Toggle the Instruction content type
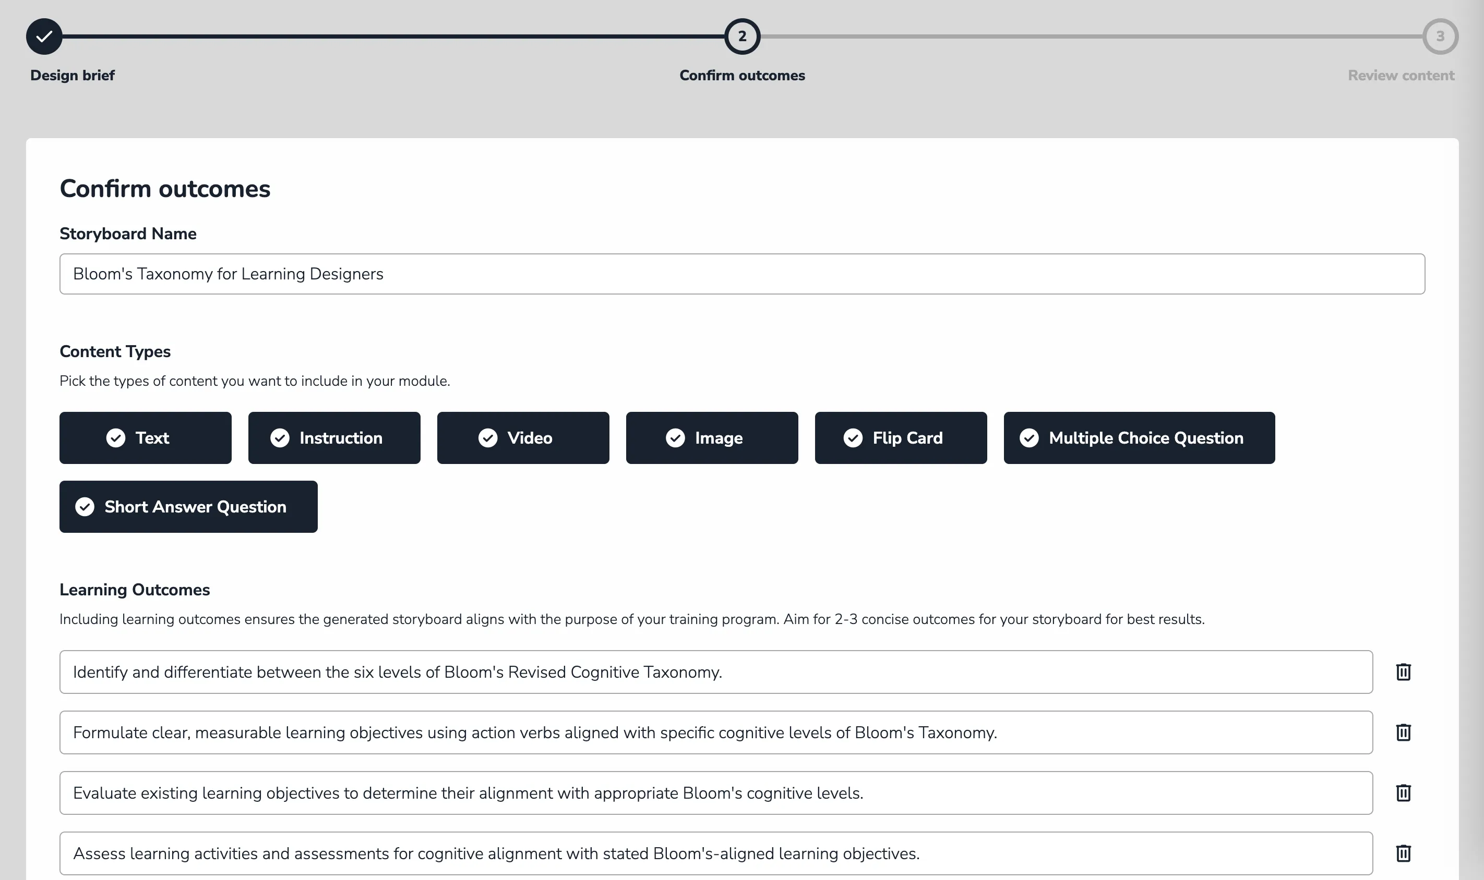The height and width of the screenshot is (880, 1484). (x=334, y=437)
